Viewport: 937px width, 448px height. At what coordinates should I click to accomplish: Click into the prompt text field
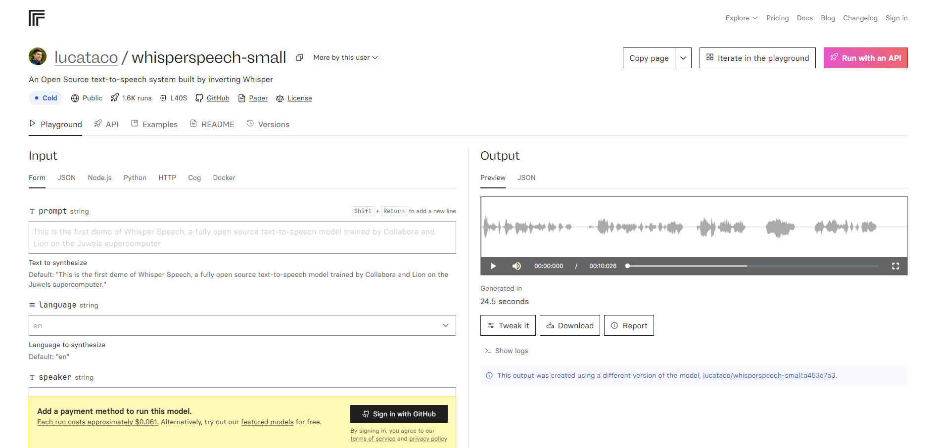242,237
